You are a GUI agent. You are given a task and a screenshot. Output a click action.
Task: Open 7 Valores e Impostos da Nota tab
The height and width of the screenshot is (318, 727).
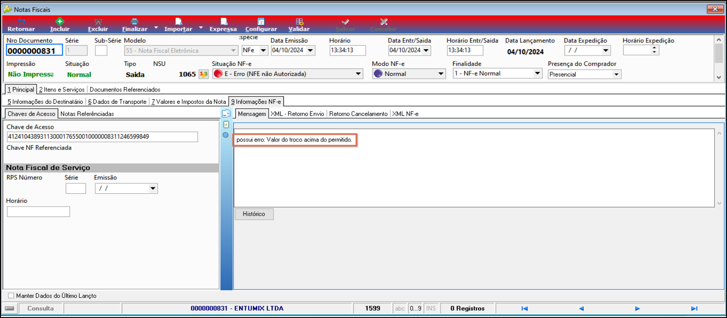point(188,102)
